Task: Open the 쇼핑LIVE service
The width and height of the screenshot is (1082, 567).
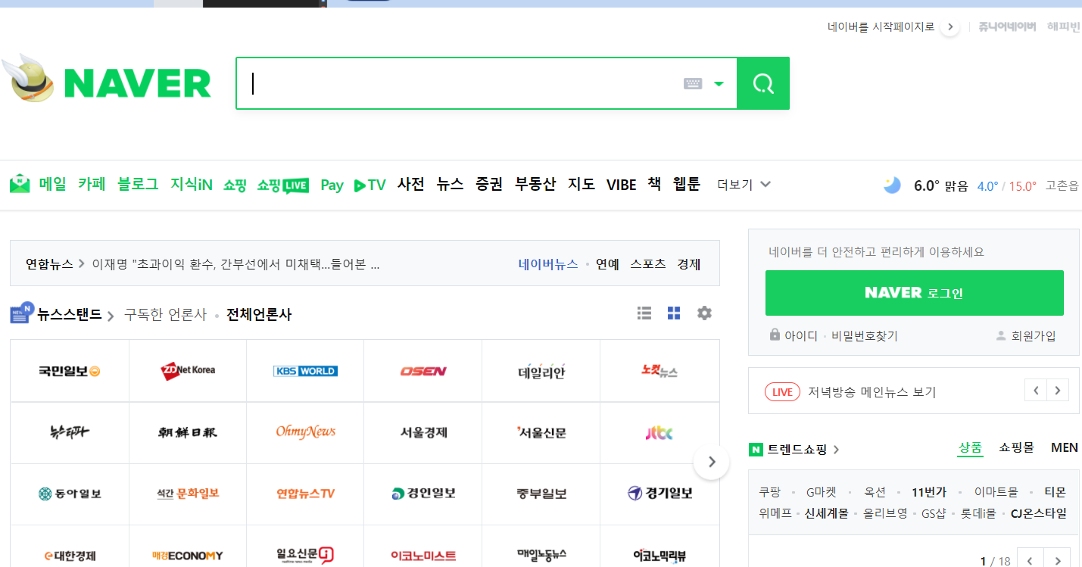Action: pyautogui.click(x=282, y=185)
